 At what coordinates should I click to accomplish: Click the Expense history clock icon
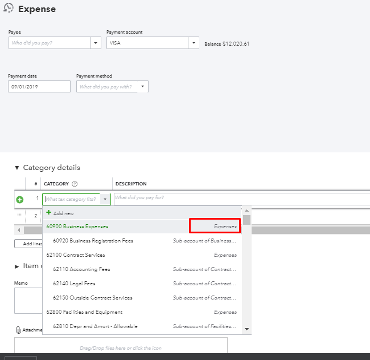(9, 9)
